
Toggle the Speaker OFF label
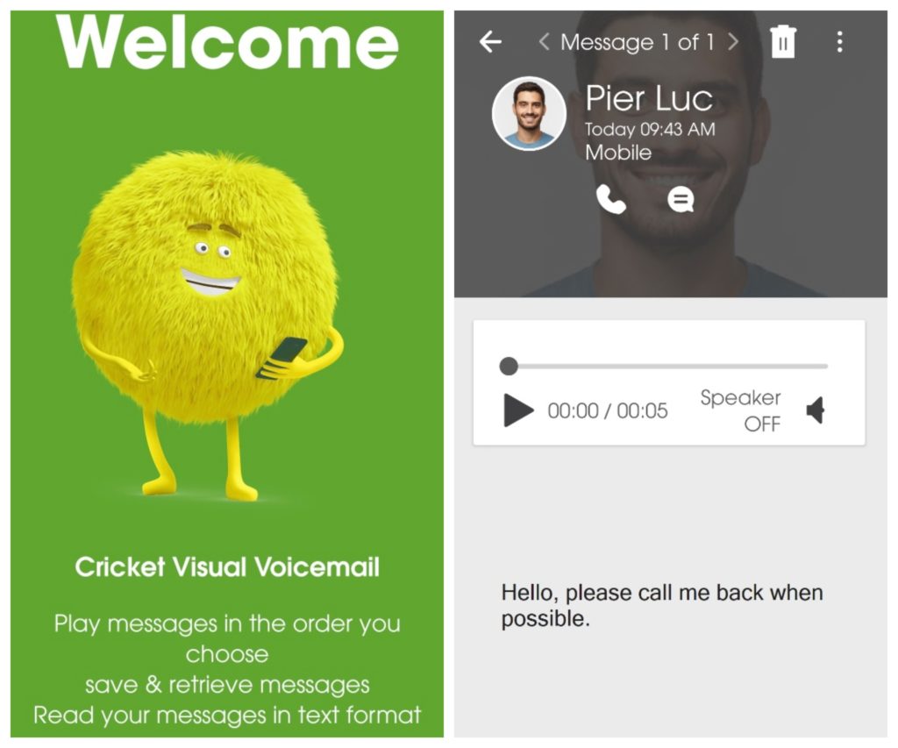(x=740, y=410)
